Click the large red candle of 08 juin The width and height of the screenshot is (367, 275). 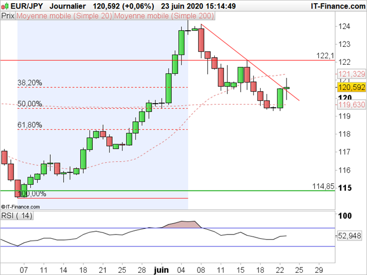click(x=201, y=40)
